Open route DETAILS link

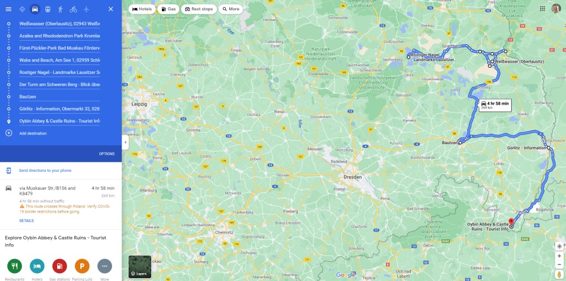click(x=27, y=221)
